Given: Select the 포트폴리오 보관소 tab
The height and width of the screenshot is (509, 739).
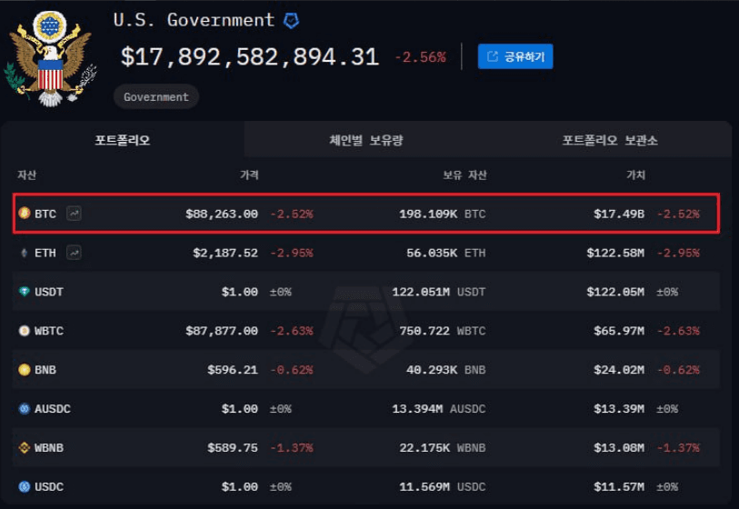Looking at the screenshot, I should (x=609, y=140).
